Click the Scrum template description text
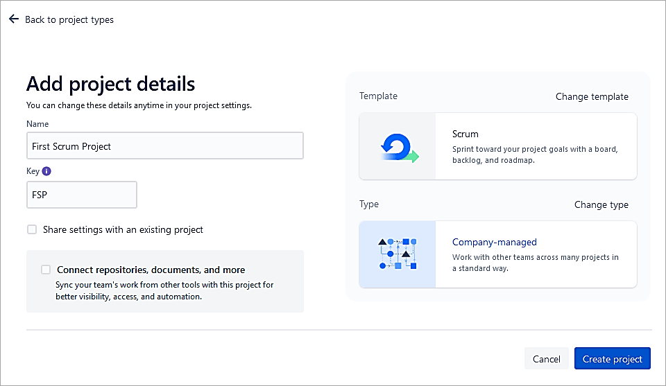This screenshot has height=386, width=666. point(534,155)
